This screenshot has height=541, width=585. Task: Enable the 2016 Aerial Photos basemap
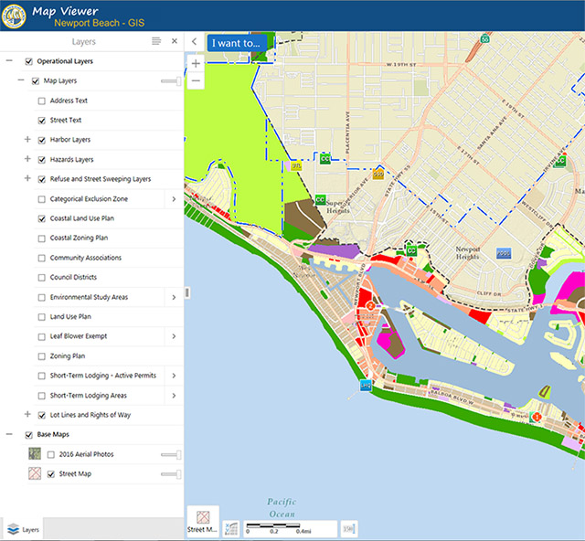coord(51,454)
